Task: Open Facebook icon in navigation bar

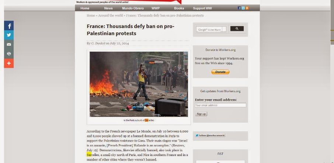Action: pos(239,8)
